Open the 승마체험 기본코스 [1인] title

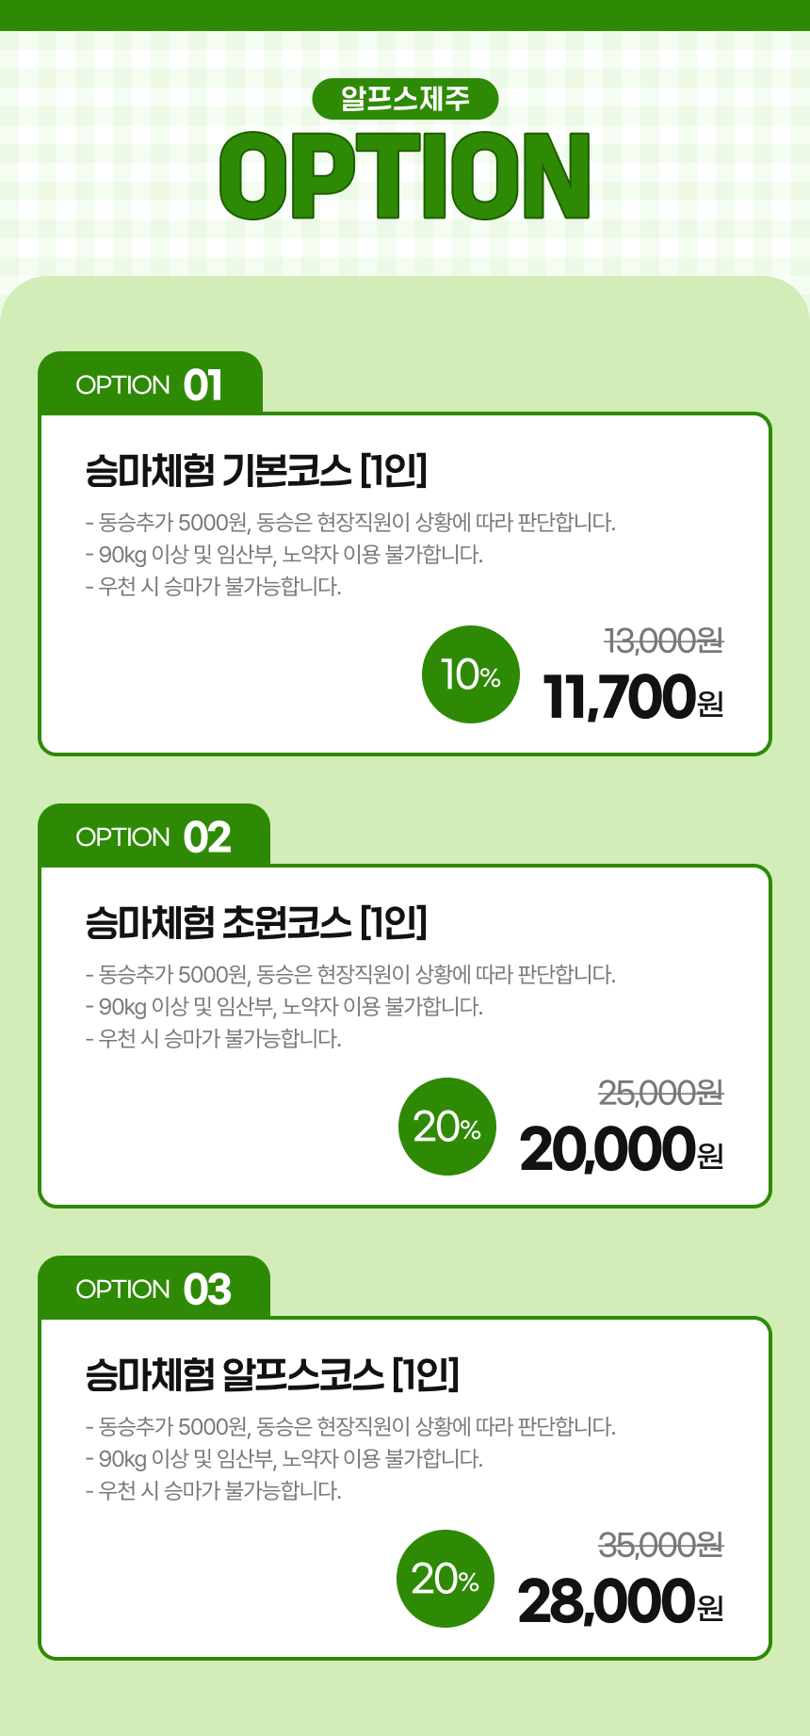[x=256, y=470]
